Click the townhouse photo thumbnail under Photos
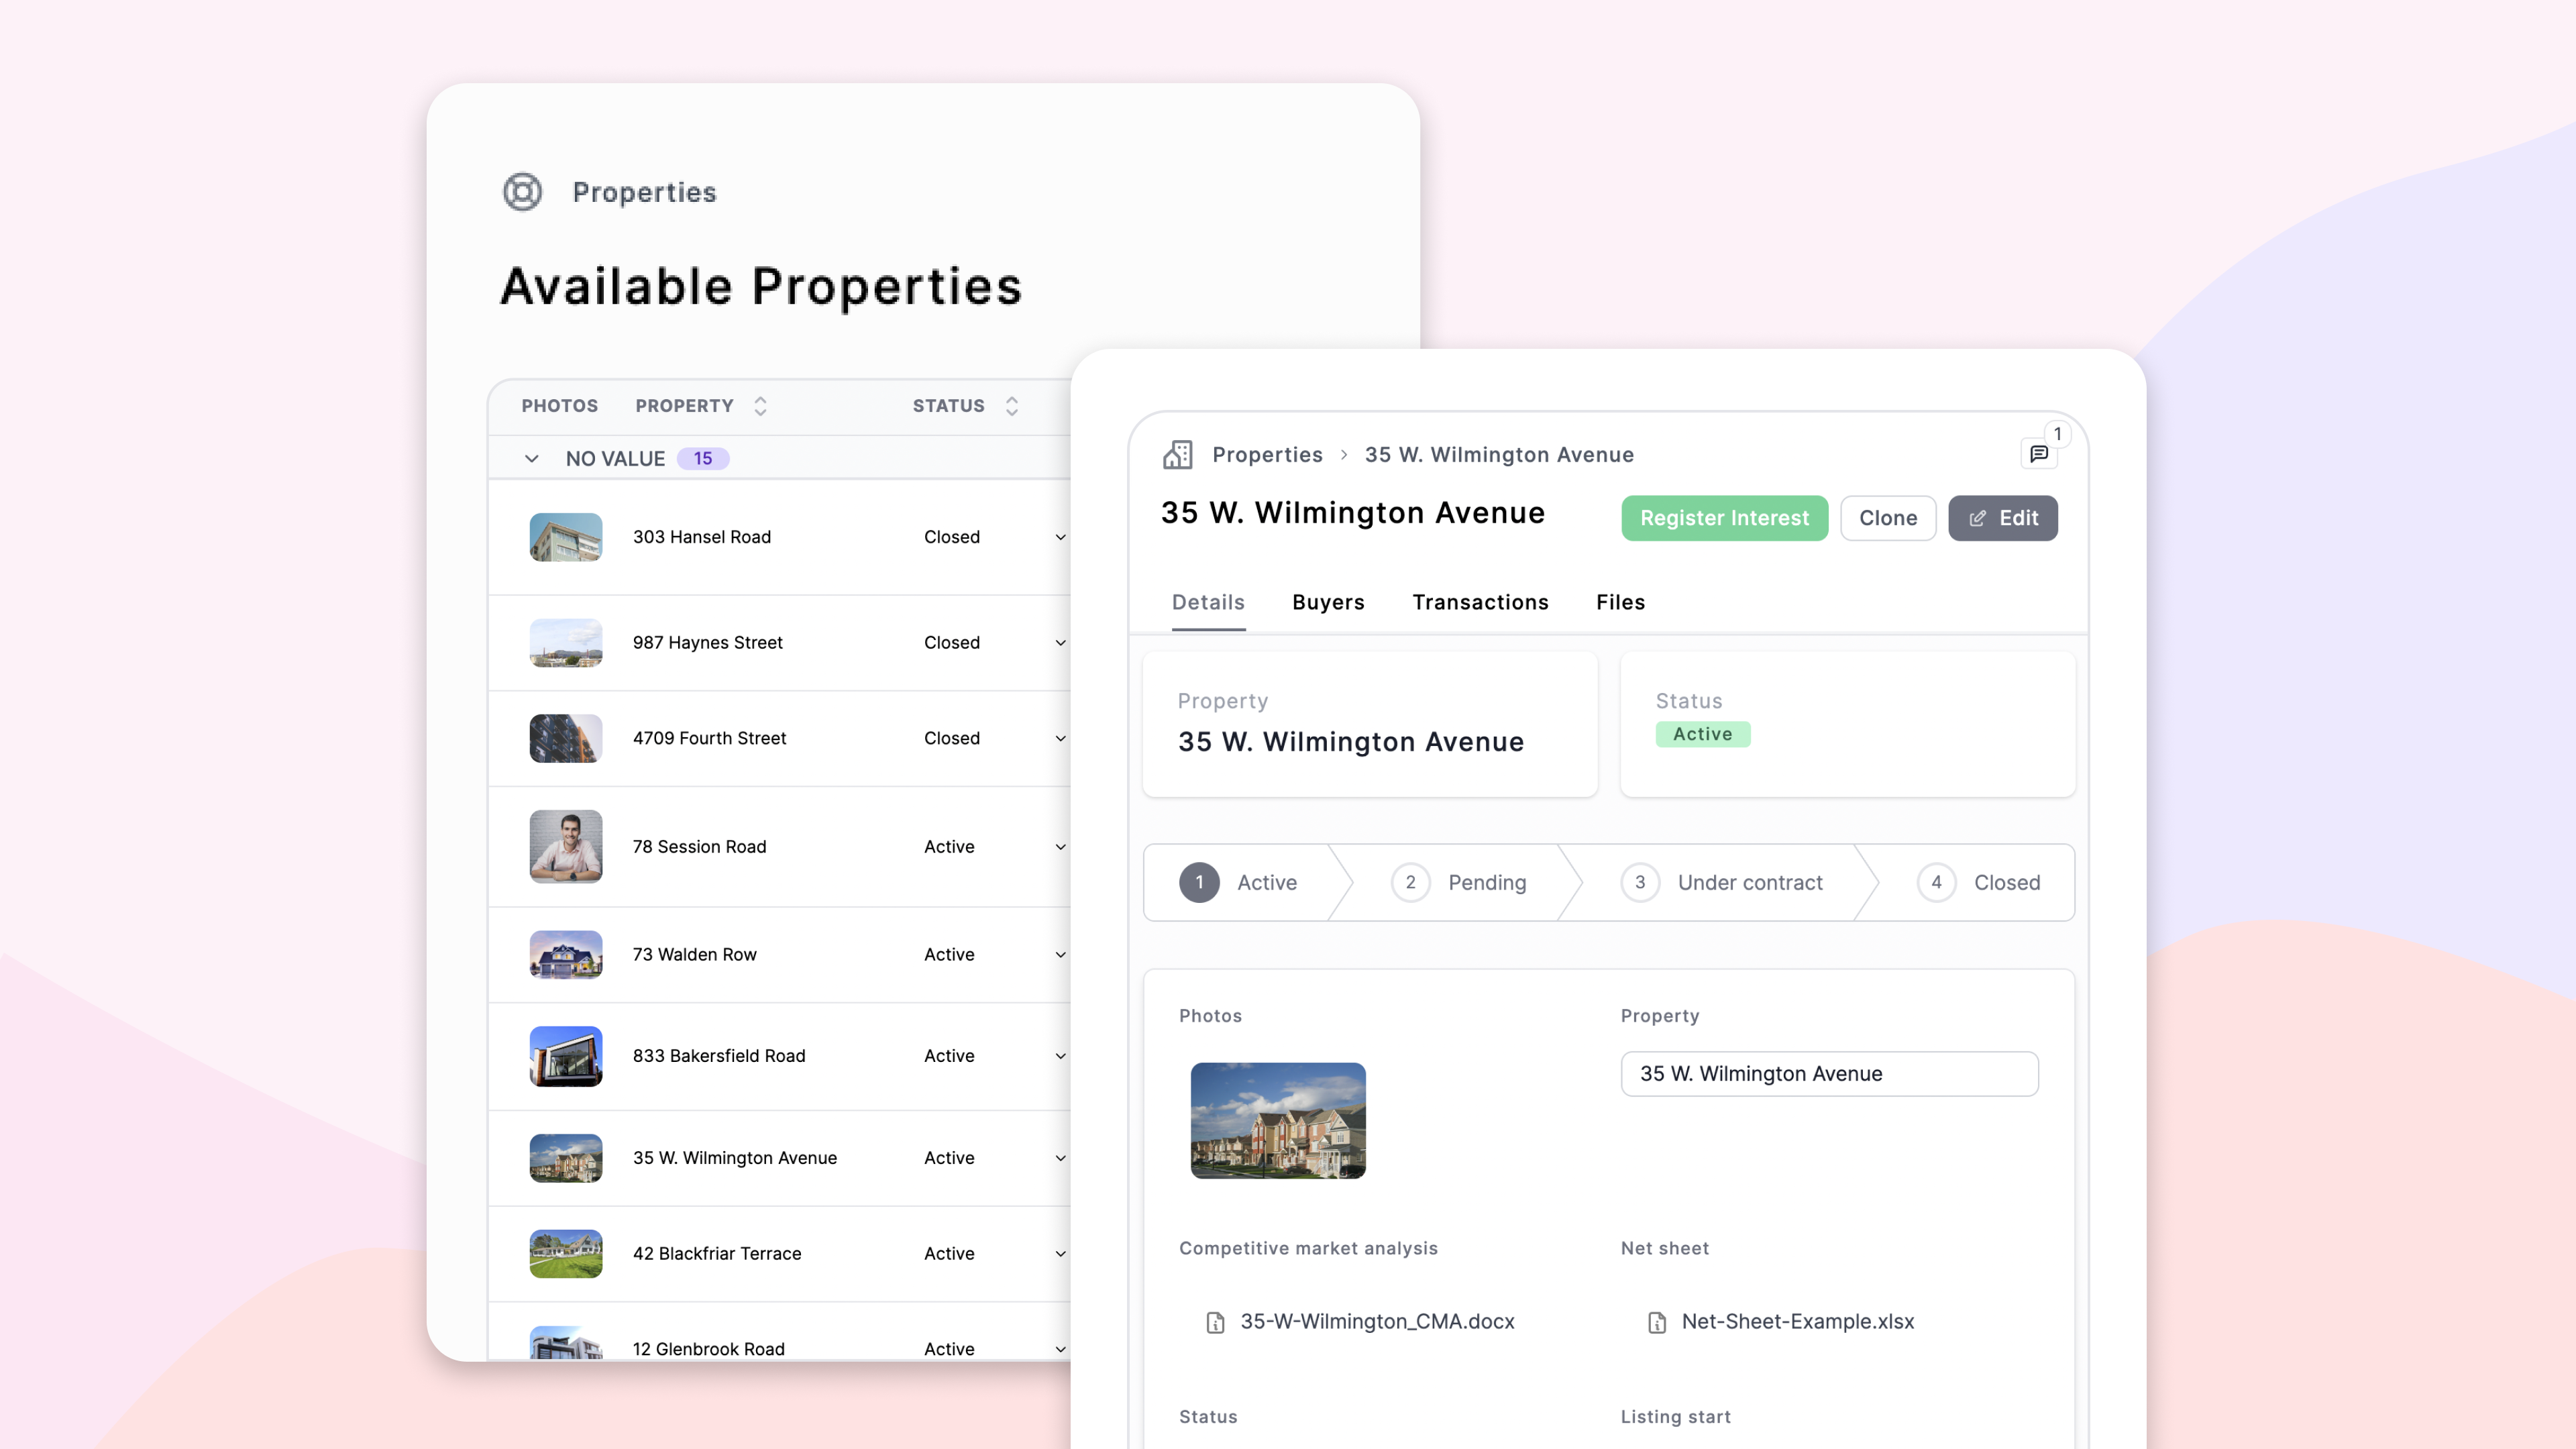The width and height of the screenshot is (2576, 1449). [x=1278, y=1121]
